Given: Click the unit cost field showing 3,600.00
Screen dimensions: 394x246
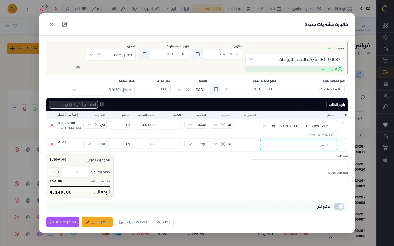Looking at the screenshot, I should [x=146, y=125].
